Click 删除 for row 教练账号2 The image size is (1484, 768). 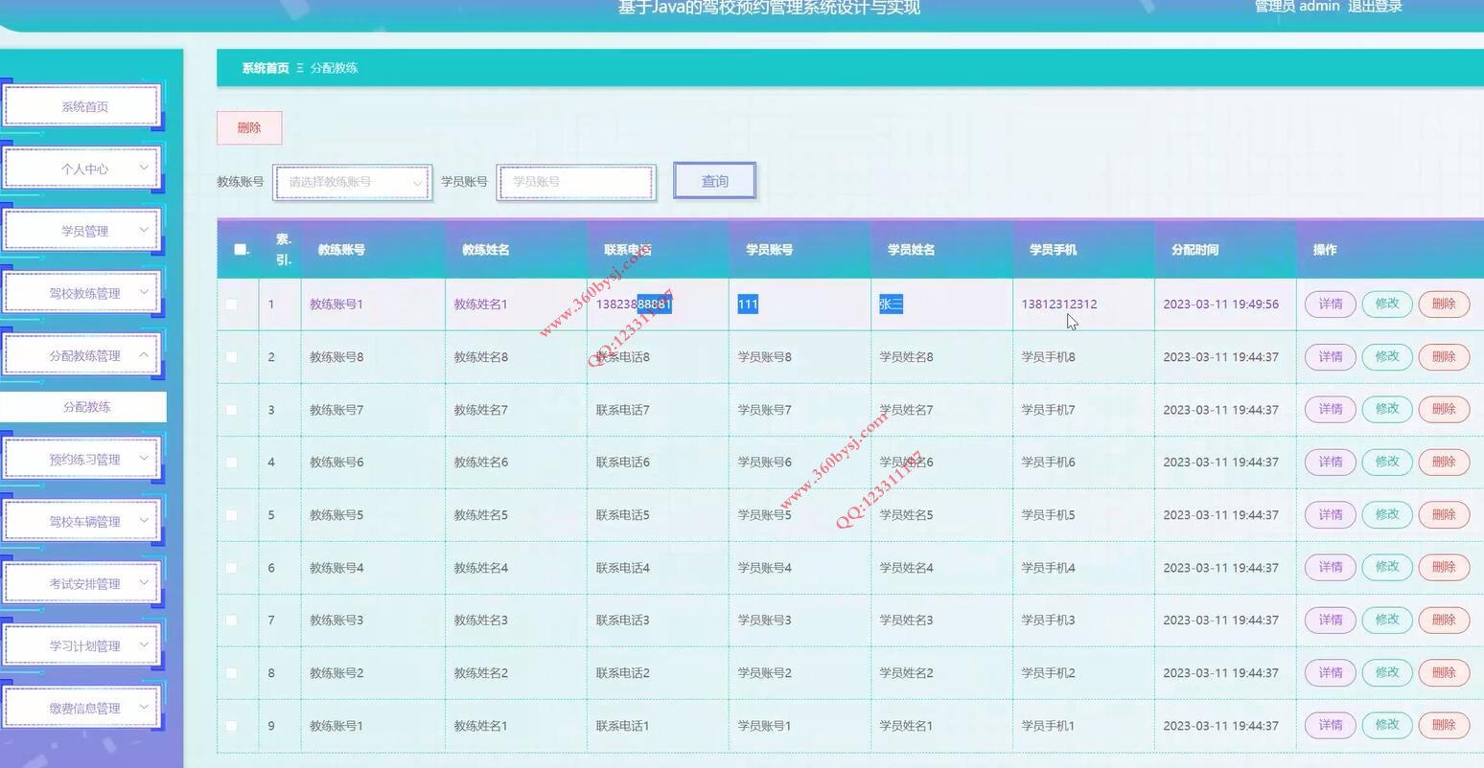pyautogui.click(x=1444, y=673)
